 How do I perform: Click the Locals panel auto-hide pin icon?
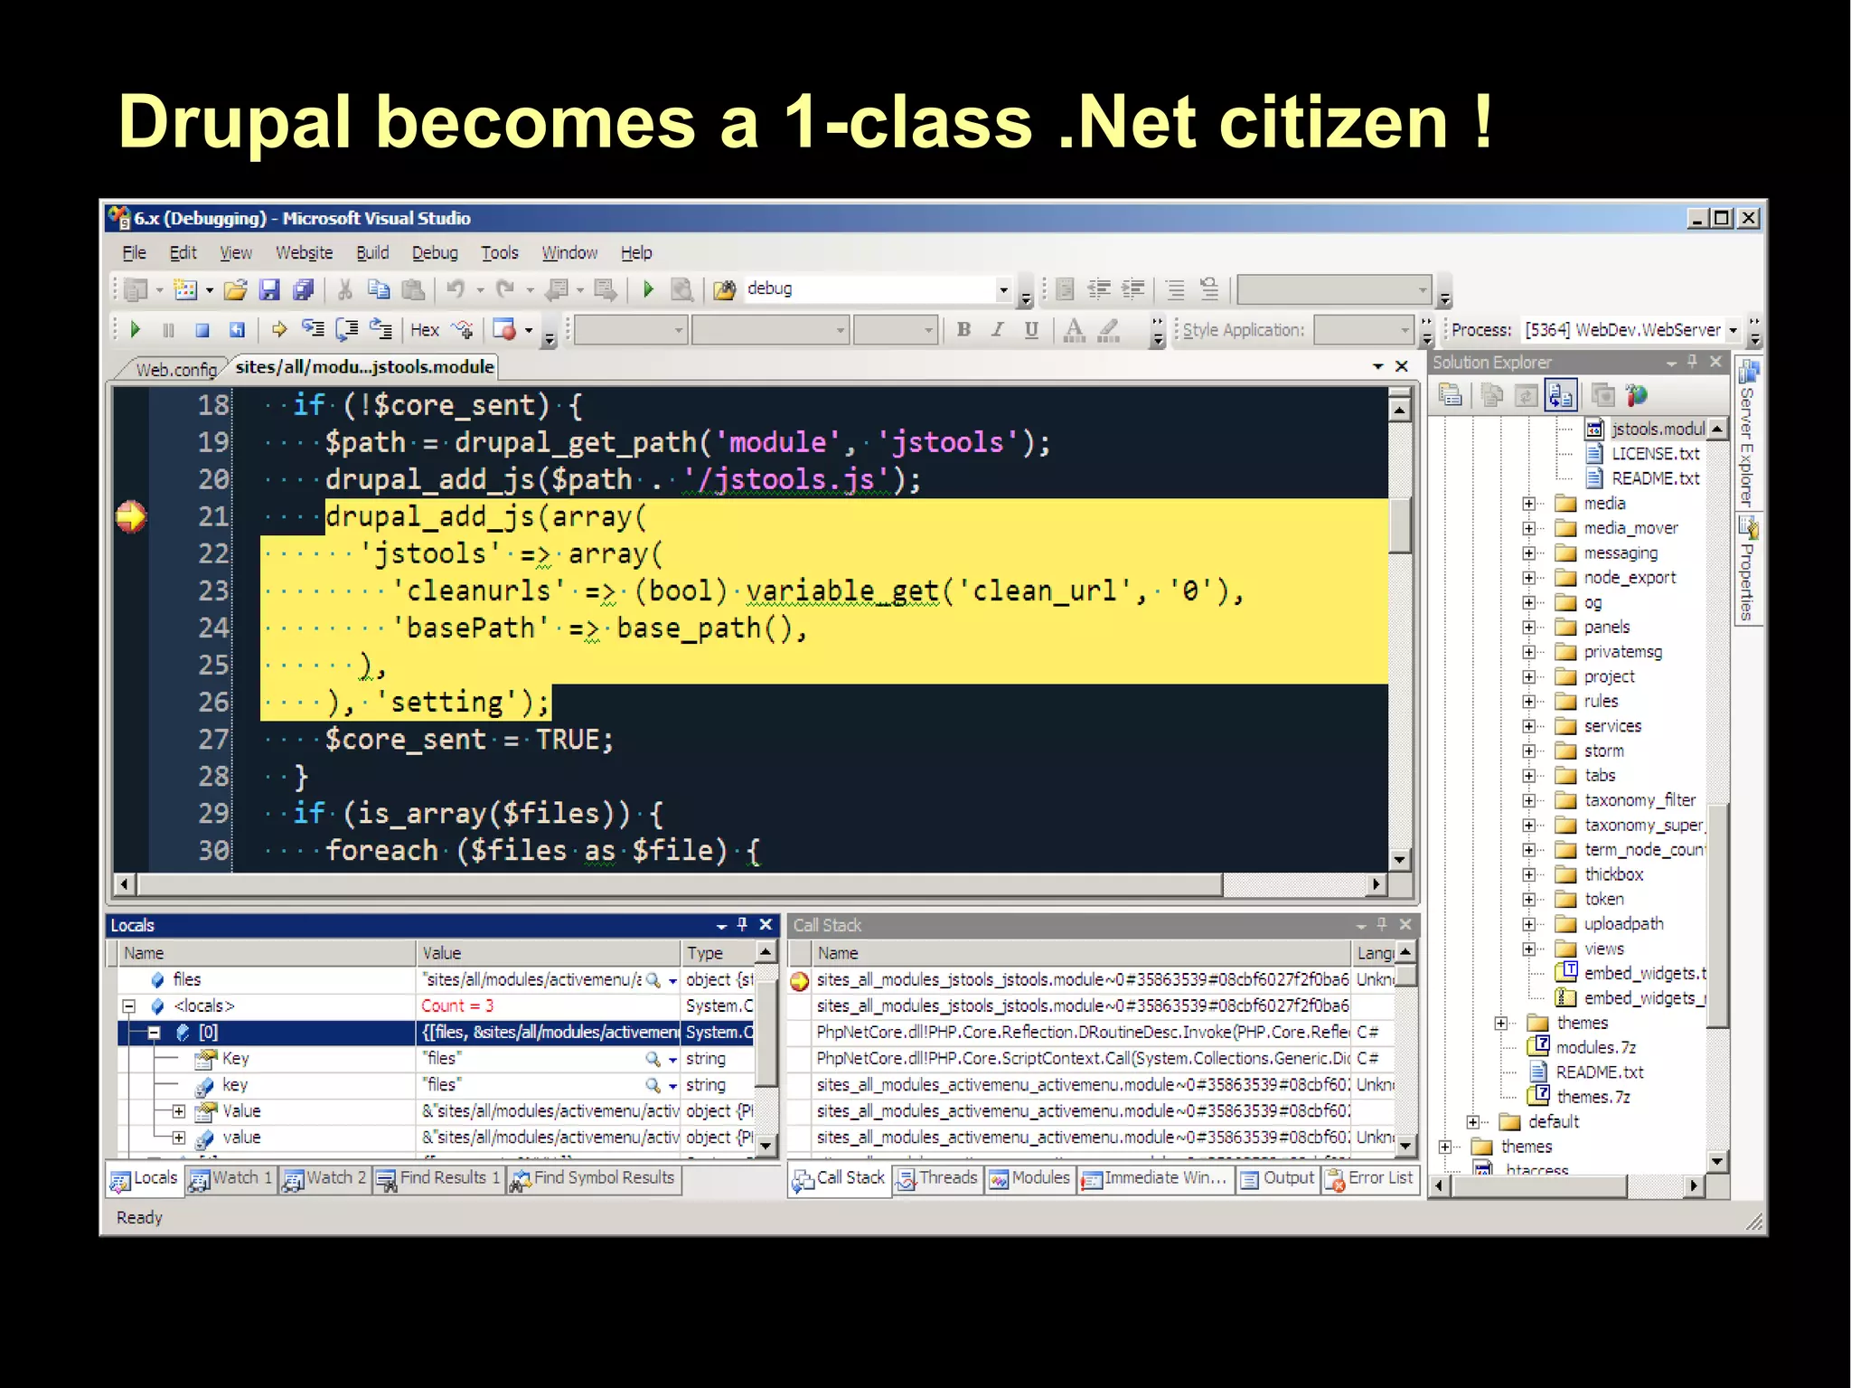[x=742, y=924]
